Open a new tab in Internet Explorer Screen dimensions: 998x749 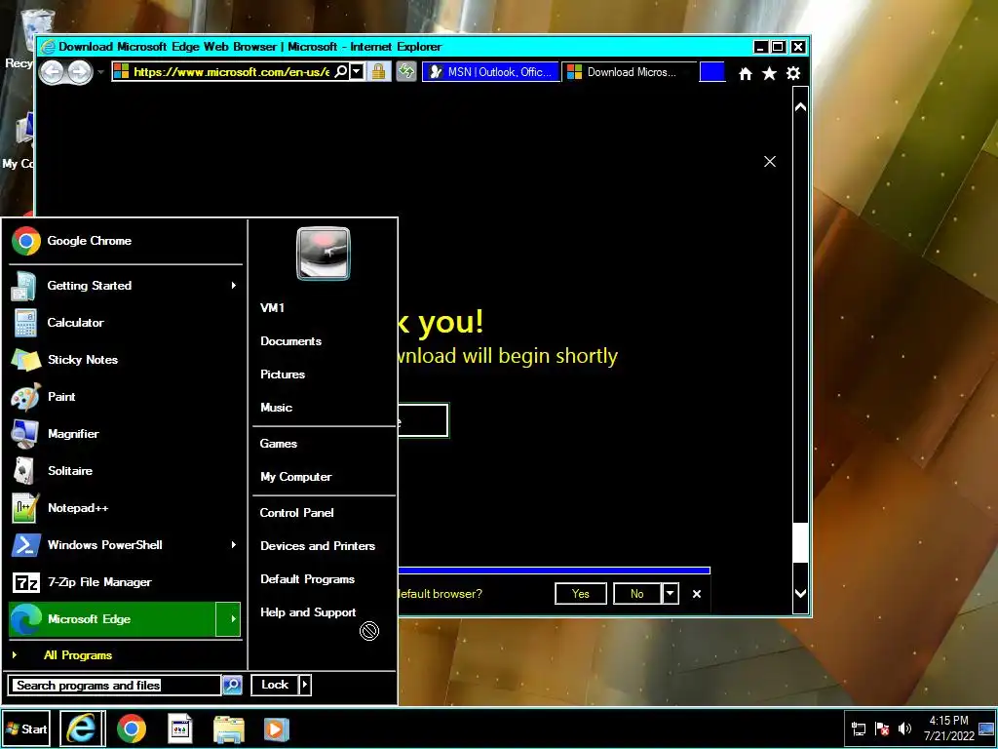tap(712, 72)
